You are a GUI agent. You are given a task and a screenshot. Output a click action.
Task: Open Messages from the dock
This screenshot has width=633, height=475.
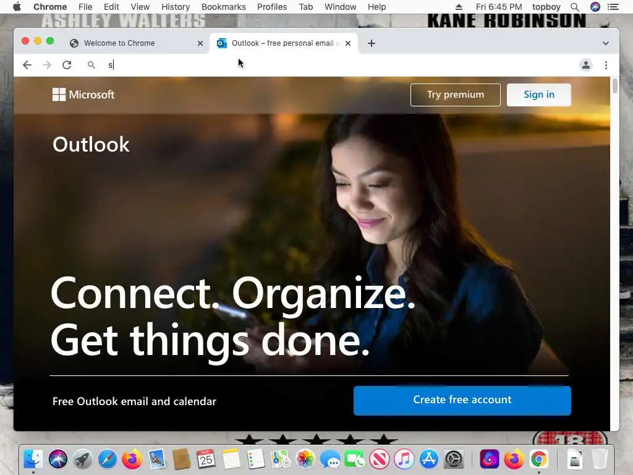point(330,460)
